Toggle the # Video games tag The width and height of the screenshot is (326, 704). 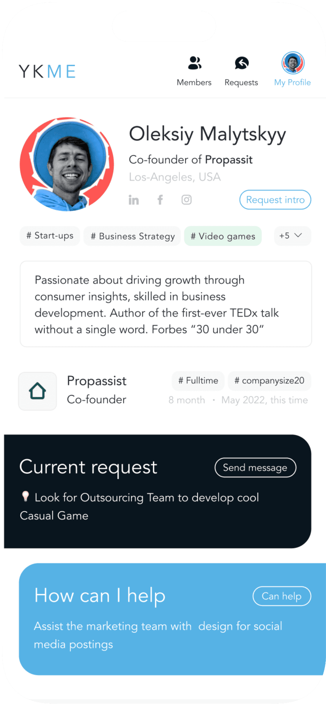tap(223, 236)
